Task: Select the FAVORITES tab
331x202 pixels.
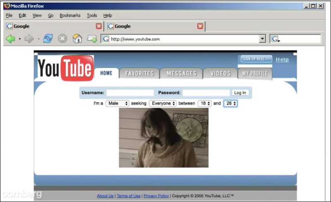Action: pos(139,74)
